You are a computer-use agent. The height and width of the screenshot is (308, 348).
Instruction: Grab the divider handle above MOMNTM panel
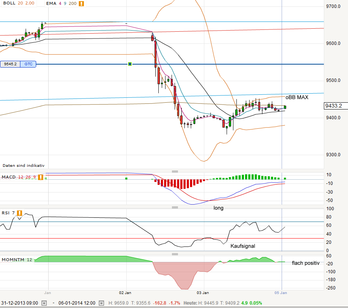175,254
